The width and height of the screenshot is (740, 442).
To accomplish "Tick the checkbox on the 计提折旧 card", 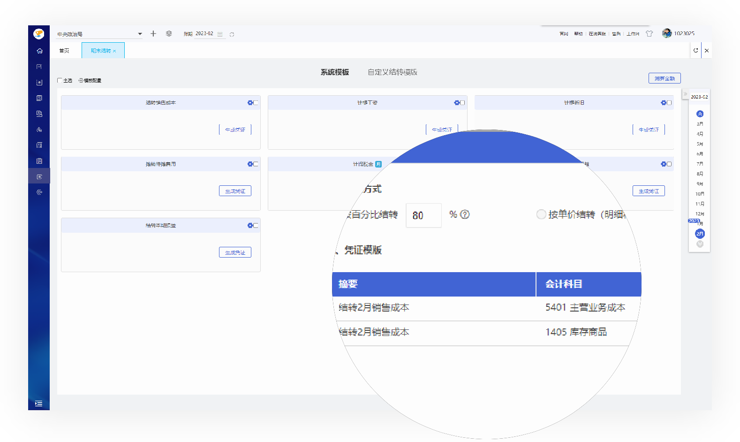I will 669,103.
